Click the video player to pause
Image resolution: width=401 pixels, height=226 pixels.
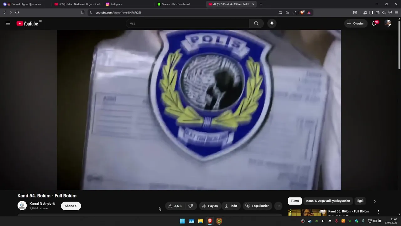[x=199, y=110]
